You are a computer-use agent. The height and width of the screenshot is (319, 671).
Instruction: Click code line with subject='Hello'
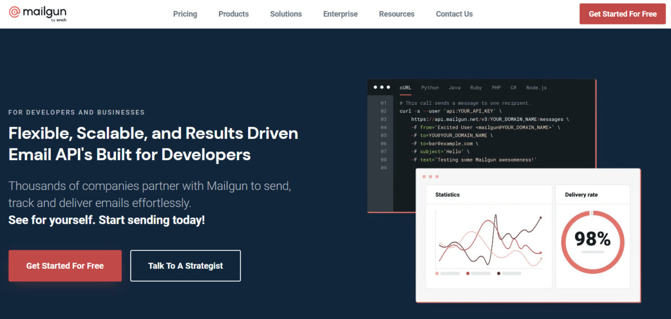click(441, 151)
